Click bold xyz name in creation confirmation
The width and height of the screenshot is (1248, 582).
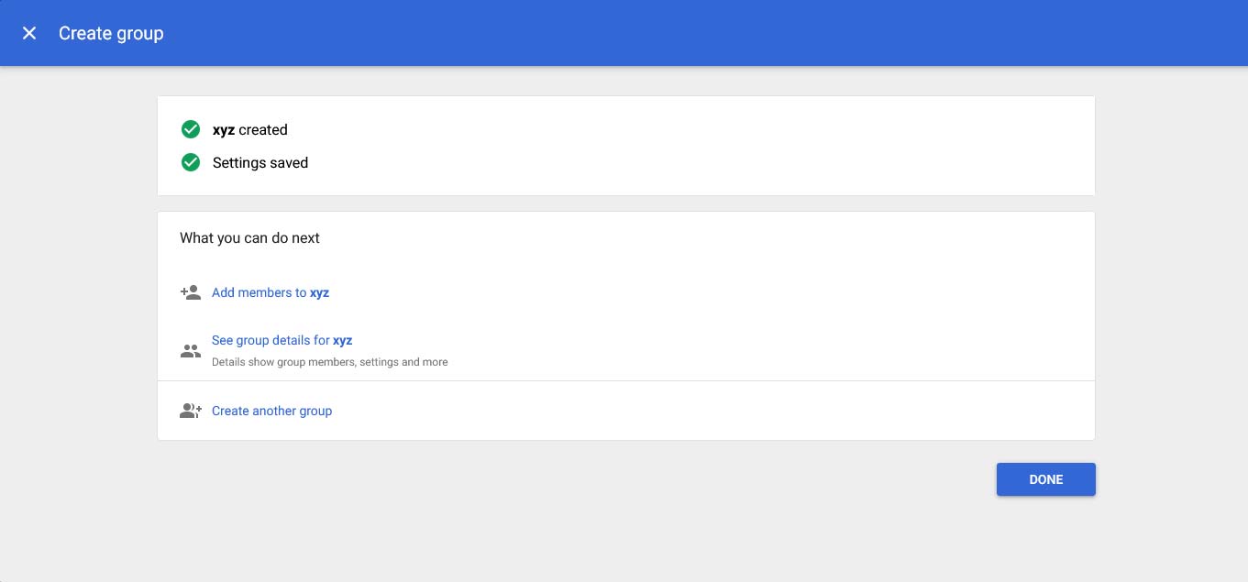(x=224, y=130)
